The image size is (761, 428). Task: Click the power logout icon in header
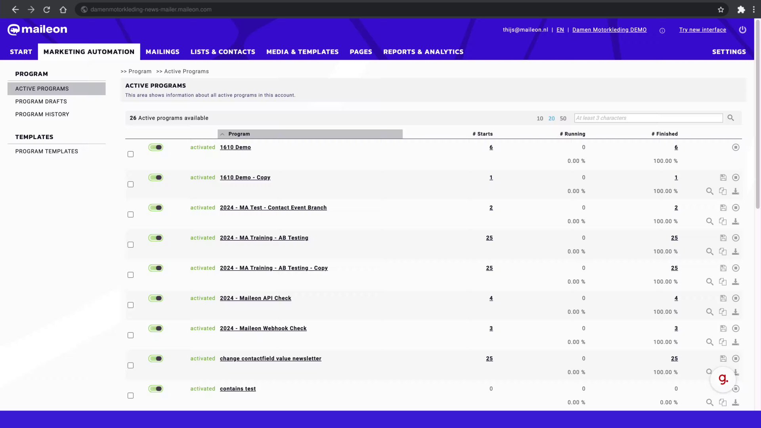click(742, 30)
